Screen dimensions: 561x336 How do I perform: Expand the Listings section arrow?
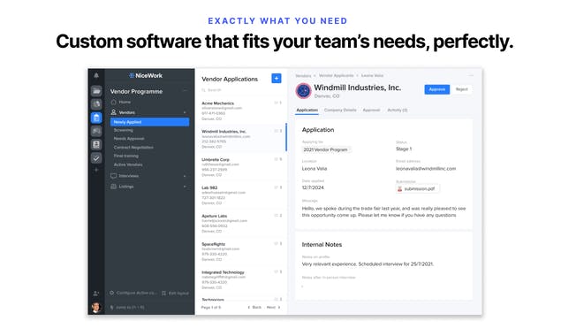185,187
